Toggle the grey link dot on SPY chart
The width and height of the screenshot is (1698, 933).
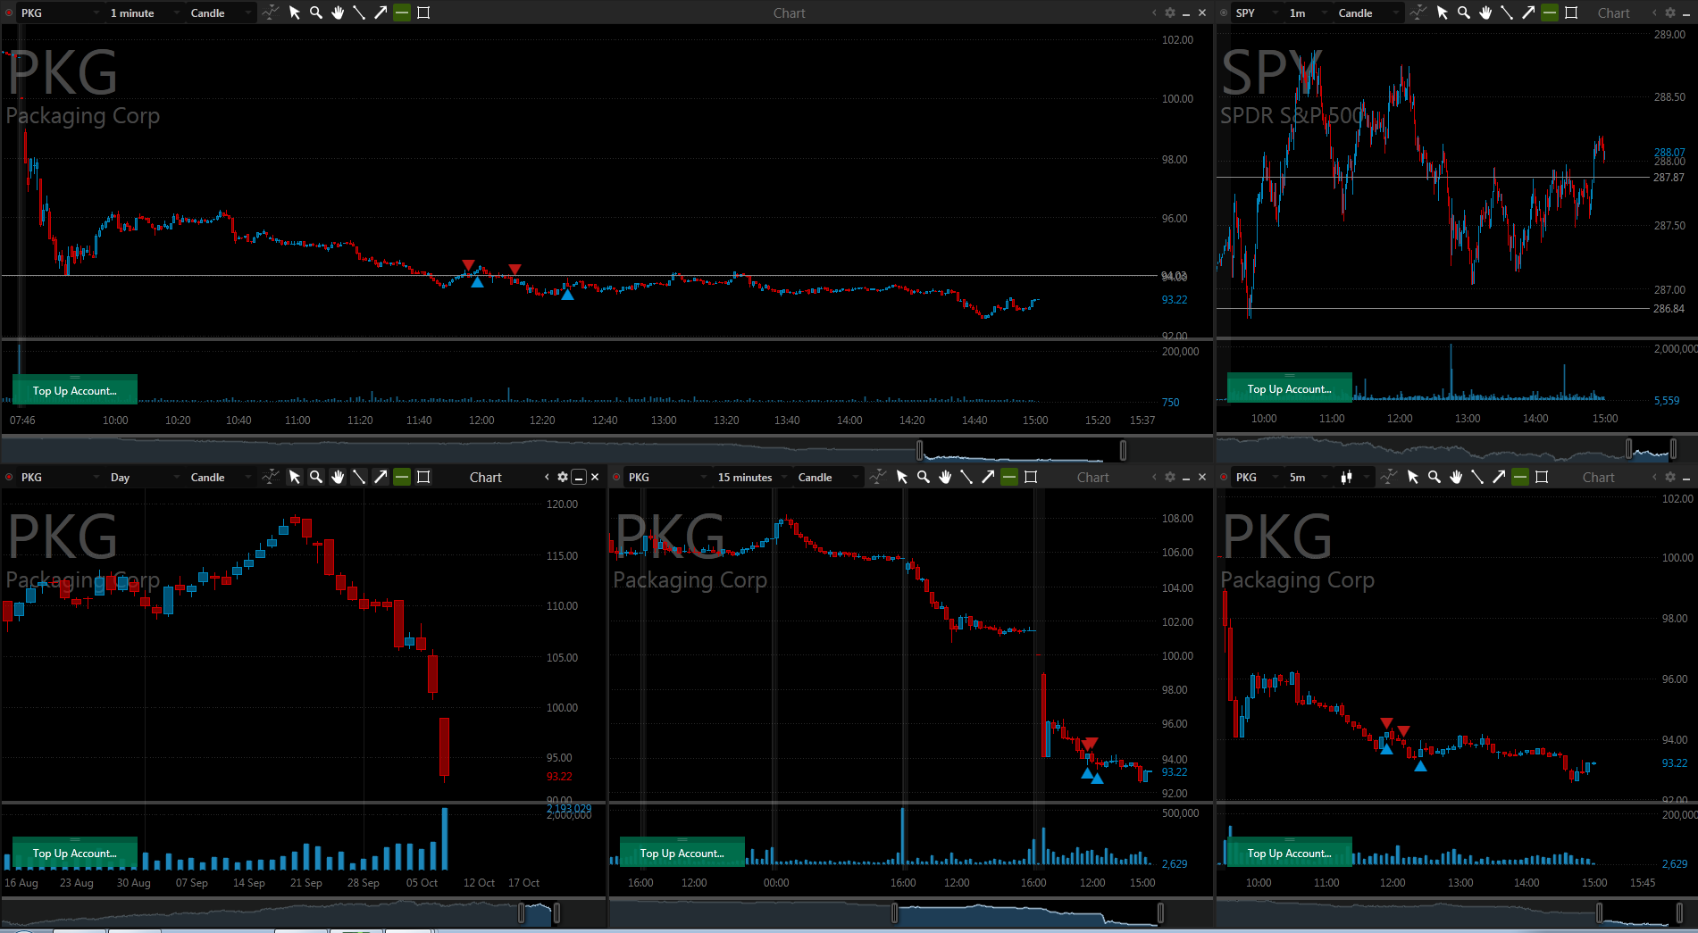click(x=1224, y=12)
